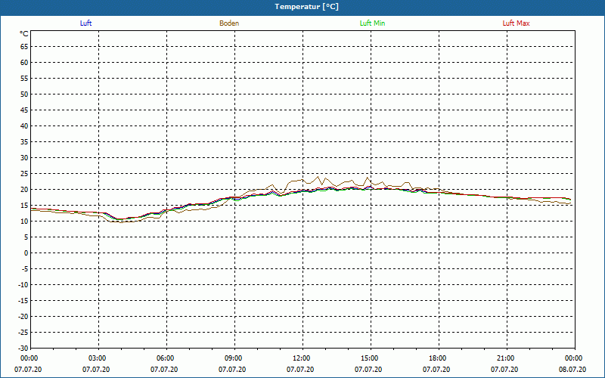Click the '45' y-axis tick label

[24, 110]
